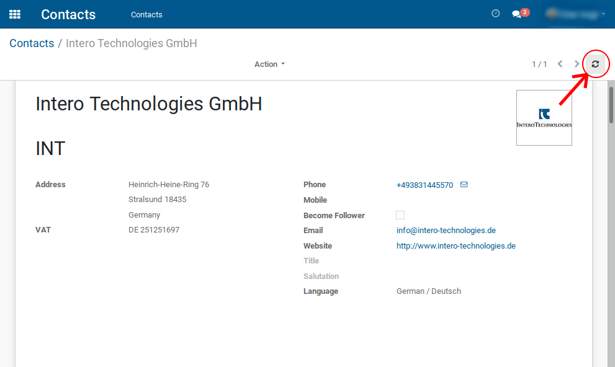The height and width of the screenshot is (367, 615).
Task: Click the Salutation field label
Action: tap(321, 276)
